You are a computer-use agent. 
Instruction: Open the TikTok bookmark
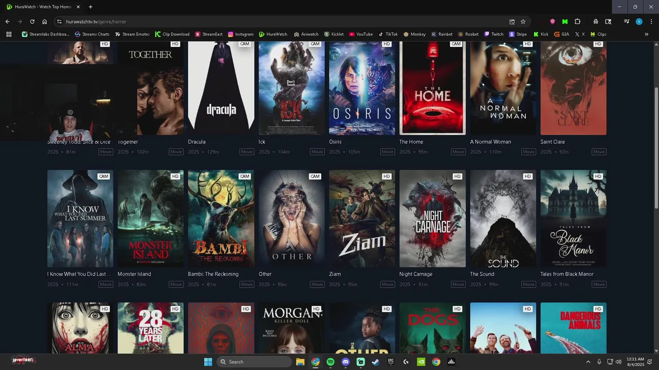[x=388, y=34]
